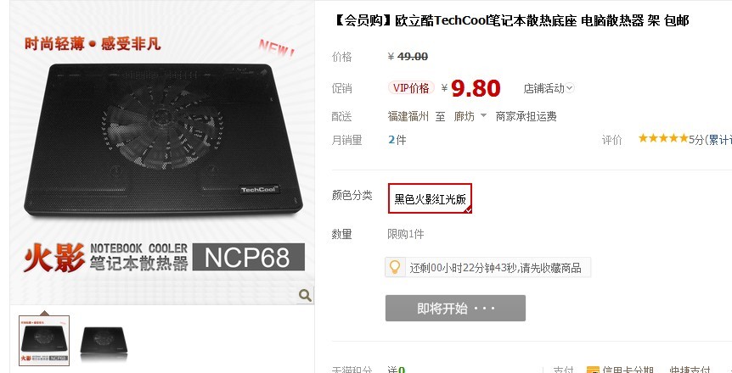Image resolution: width=732 pixels, height=373 pixels.
Task: Click the 快捷支付 payment option
Action: pyautogui.click(x=690, y=370)
